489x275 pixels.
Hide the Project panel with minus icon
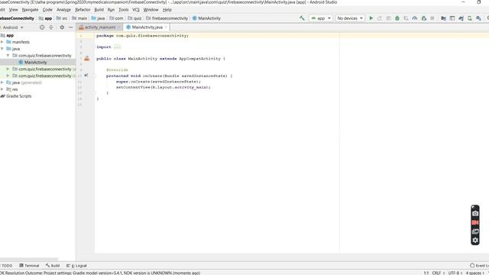coord(71,27)
